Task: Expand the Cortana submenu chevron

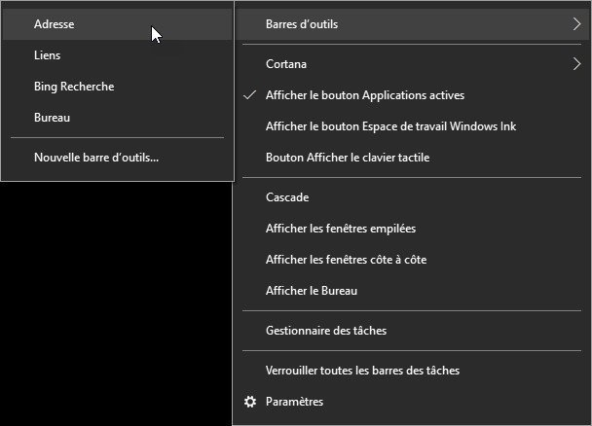Action: 576,64
